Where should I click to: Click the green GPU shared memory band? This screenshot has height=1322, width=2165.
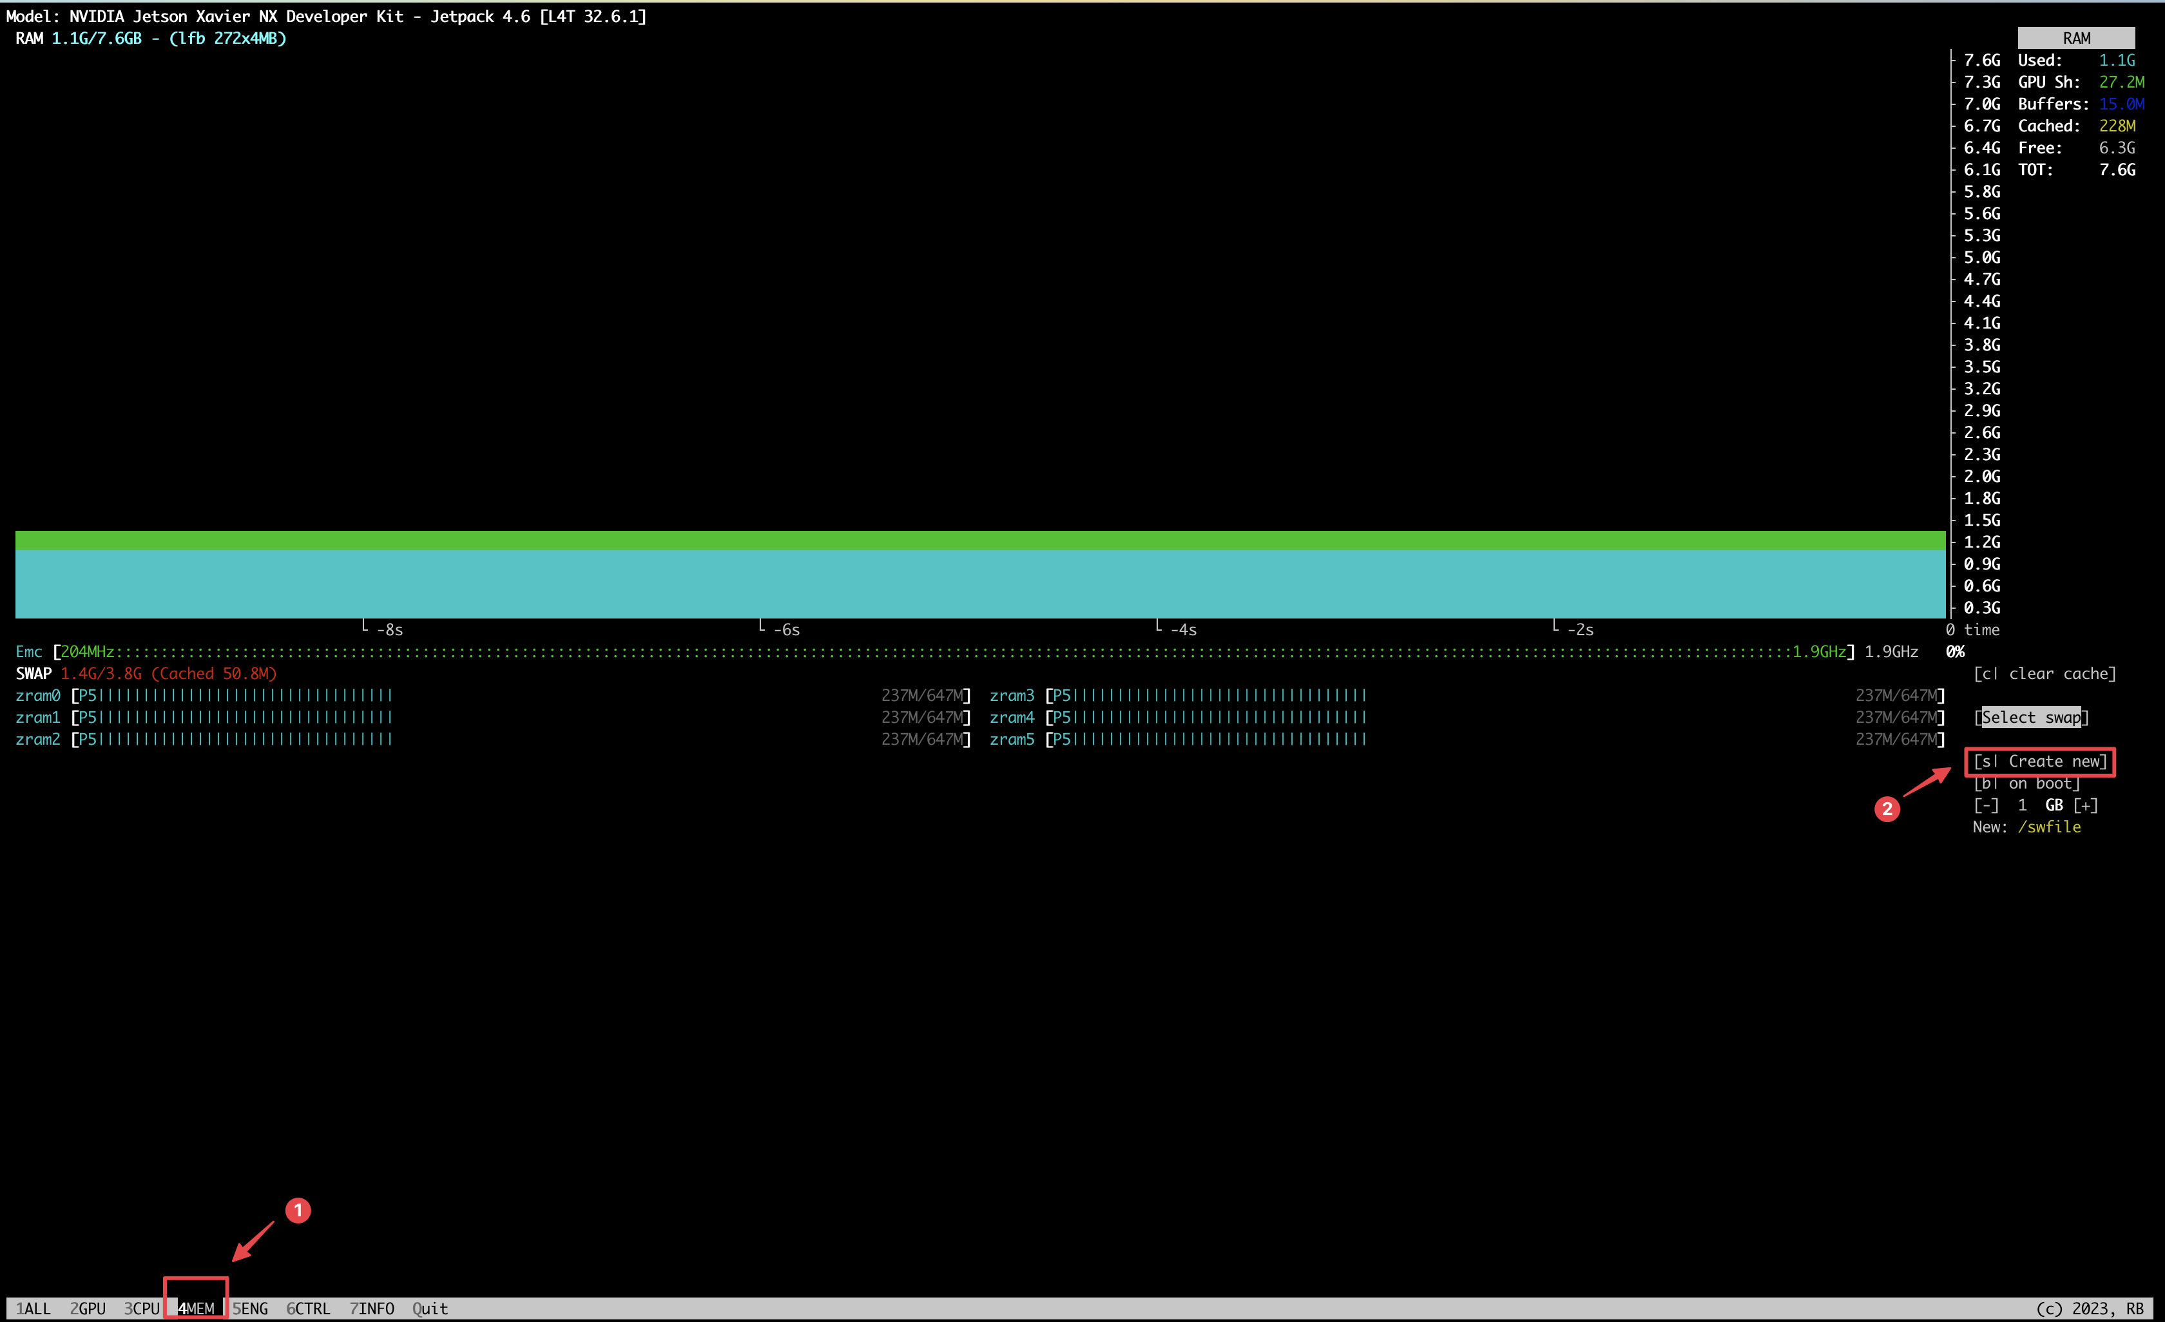point(981,541)
